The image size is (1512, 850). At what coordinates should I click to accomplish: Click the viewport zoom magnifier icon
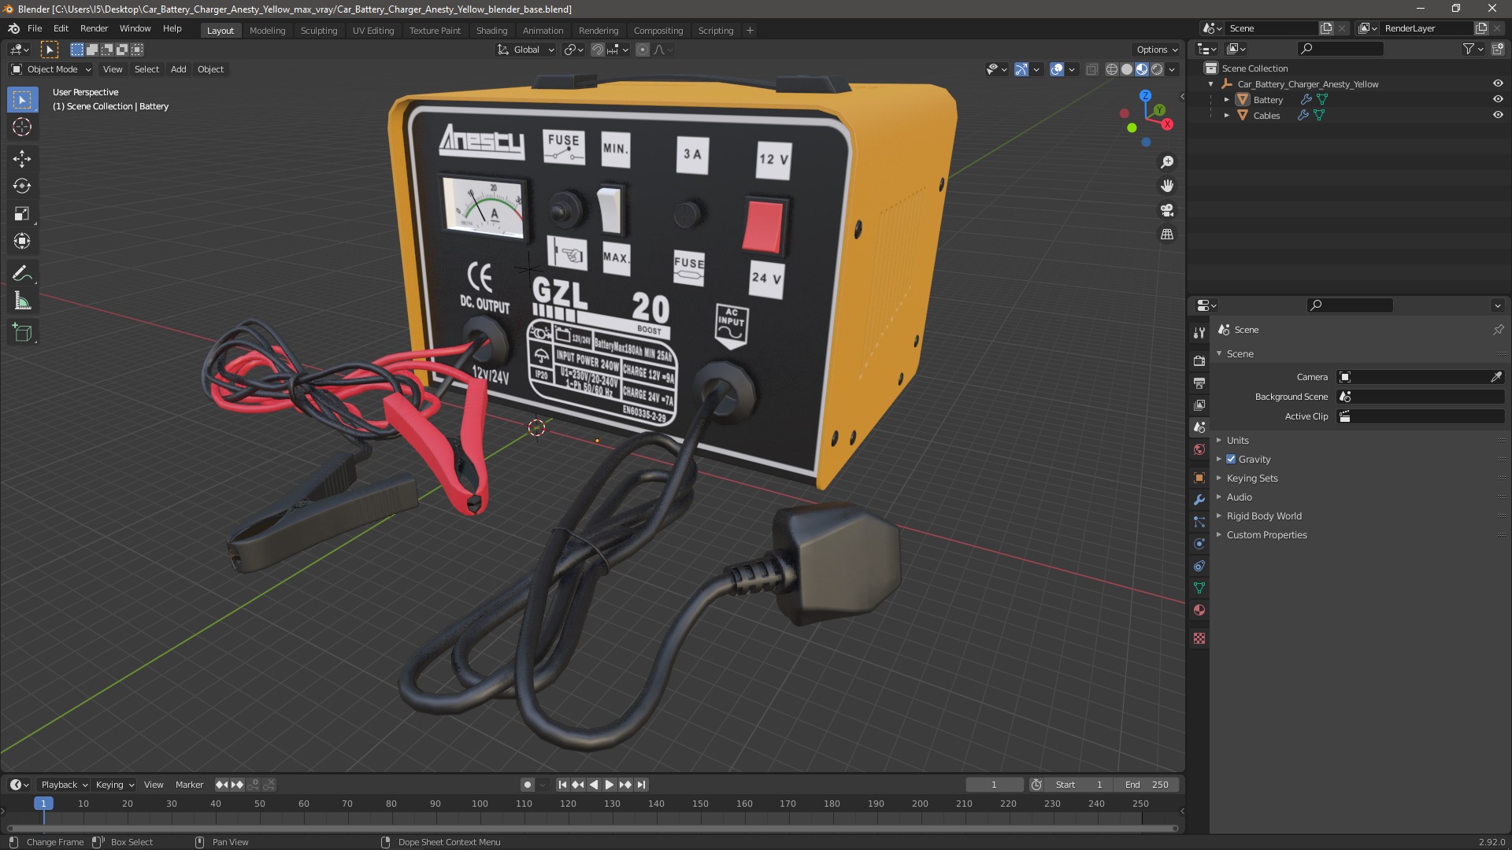[1167, 162]
